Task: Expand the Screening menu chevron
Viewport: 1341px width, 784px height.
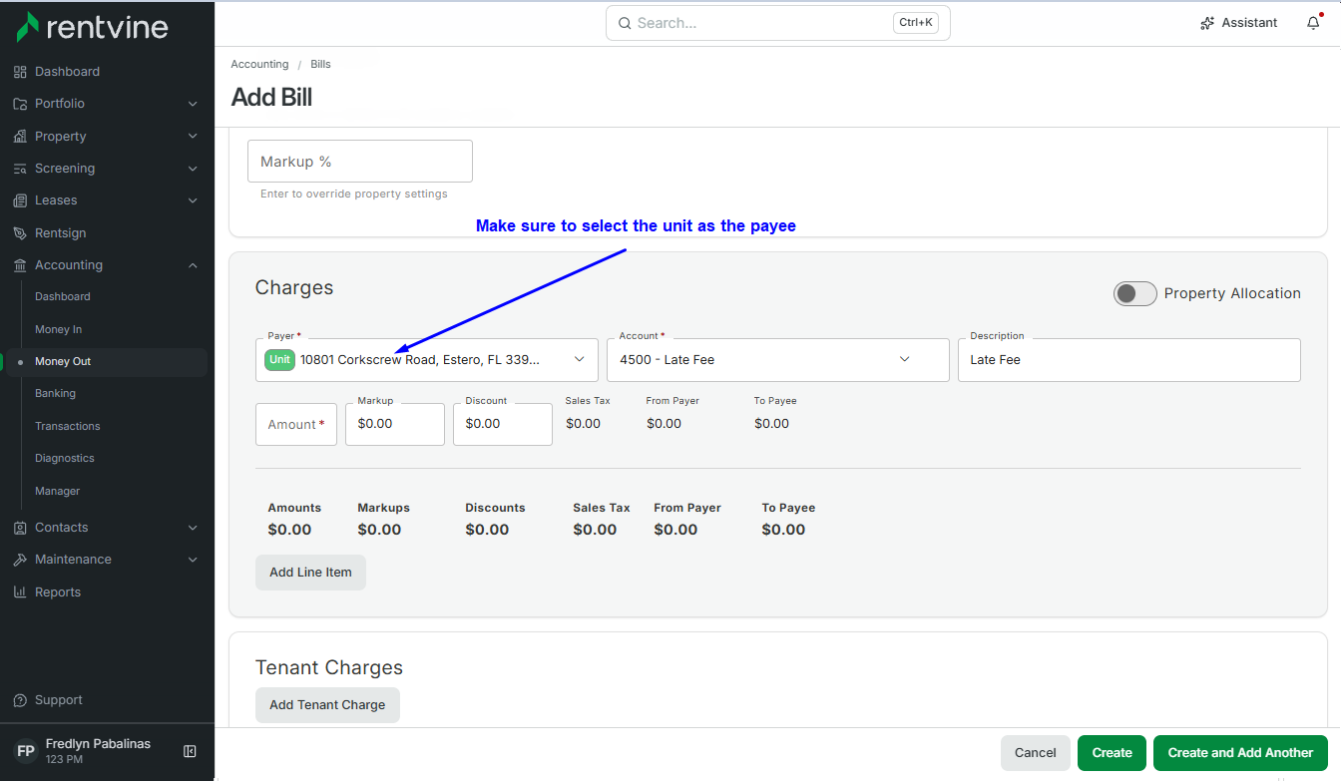Action: (x=193, y=169)
